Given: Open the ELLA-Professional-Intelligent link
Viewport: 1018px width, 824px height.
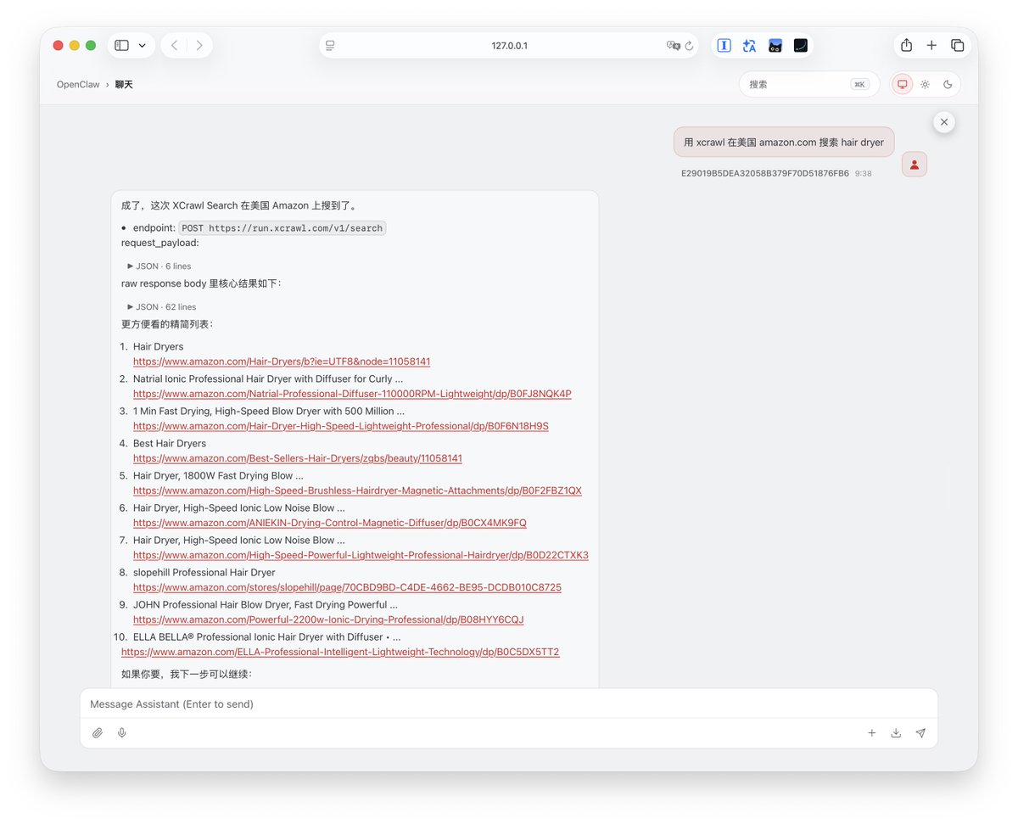Looking at the screenshot, I should [x=340, y=652].
